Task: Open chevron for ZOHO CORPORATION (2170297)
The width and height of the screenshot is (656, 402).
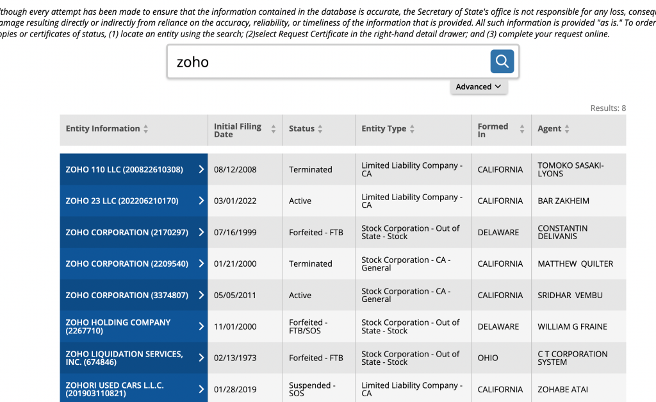Action: pyautogui.click(x=201, y=232)
